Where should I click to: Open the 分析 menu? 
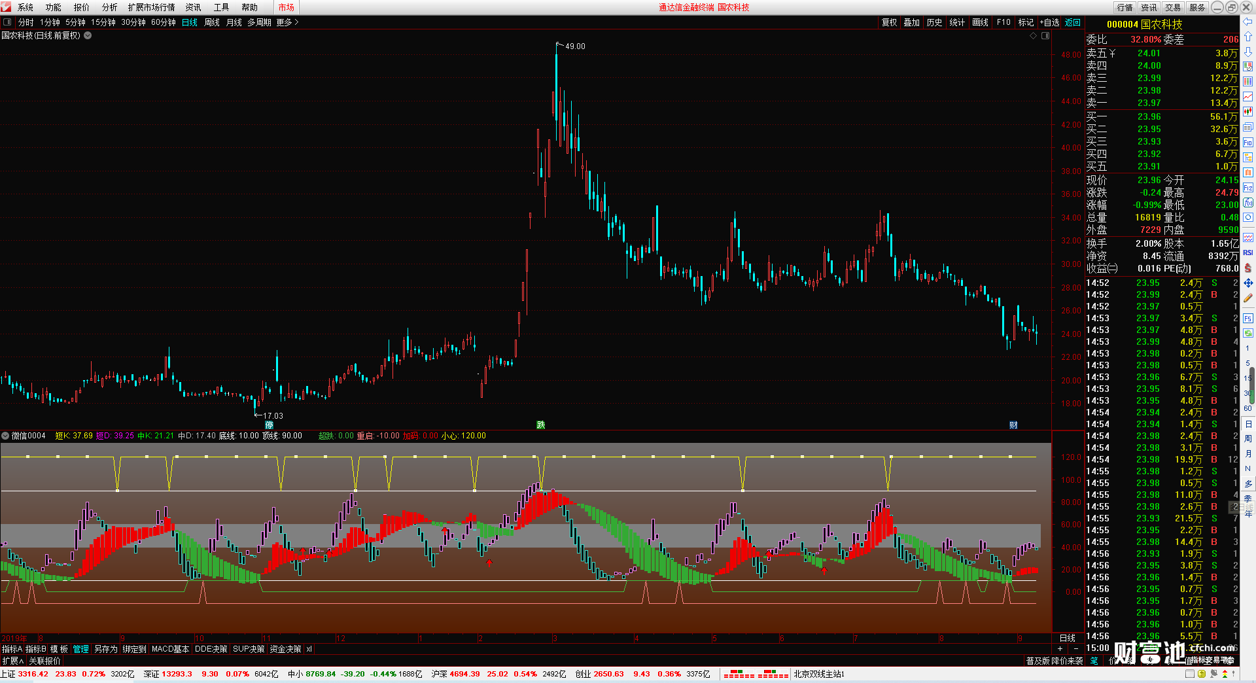(110, 7)
